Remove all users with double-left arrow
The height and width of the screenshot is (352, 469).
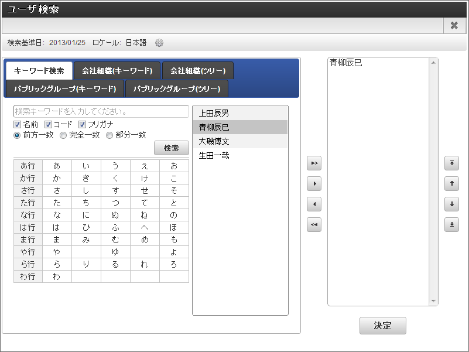[314, 224]
